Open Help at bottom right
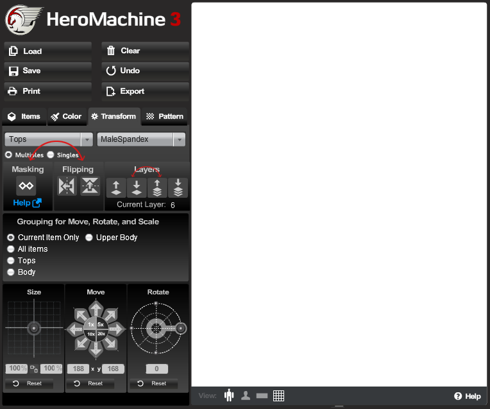 467,396
